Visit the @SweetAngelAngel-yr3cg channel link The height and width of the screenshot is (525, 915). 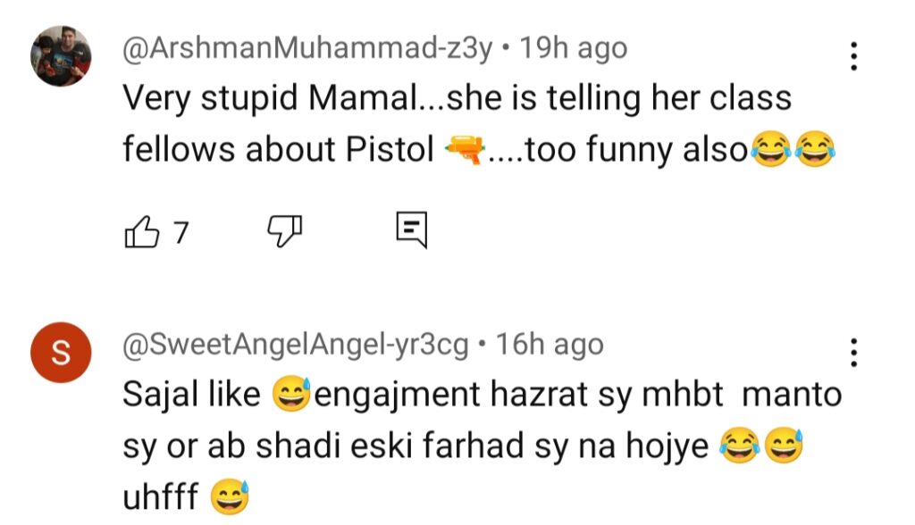(x=295, y=345)
